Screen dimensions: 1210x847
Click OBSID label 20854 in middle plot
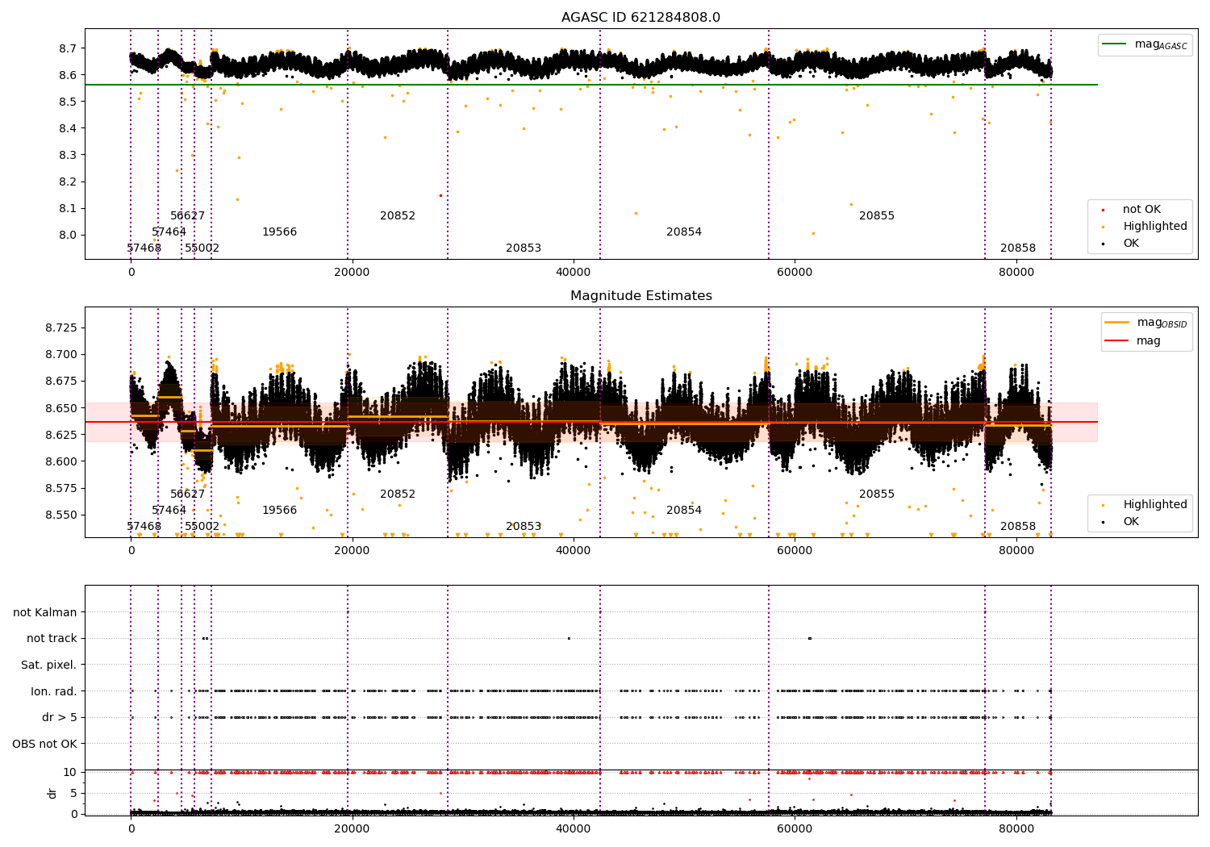pyautogui.click(x=684, y=511)
